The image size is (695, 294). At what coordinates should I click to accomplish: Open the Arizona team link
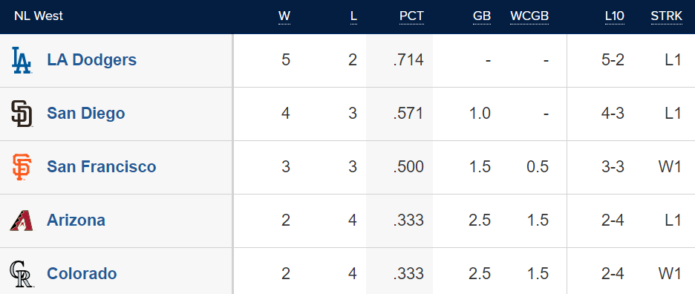tap(76, 220)
